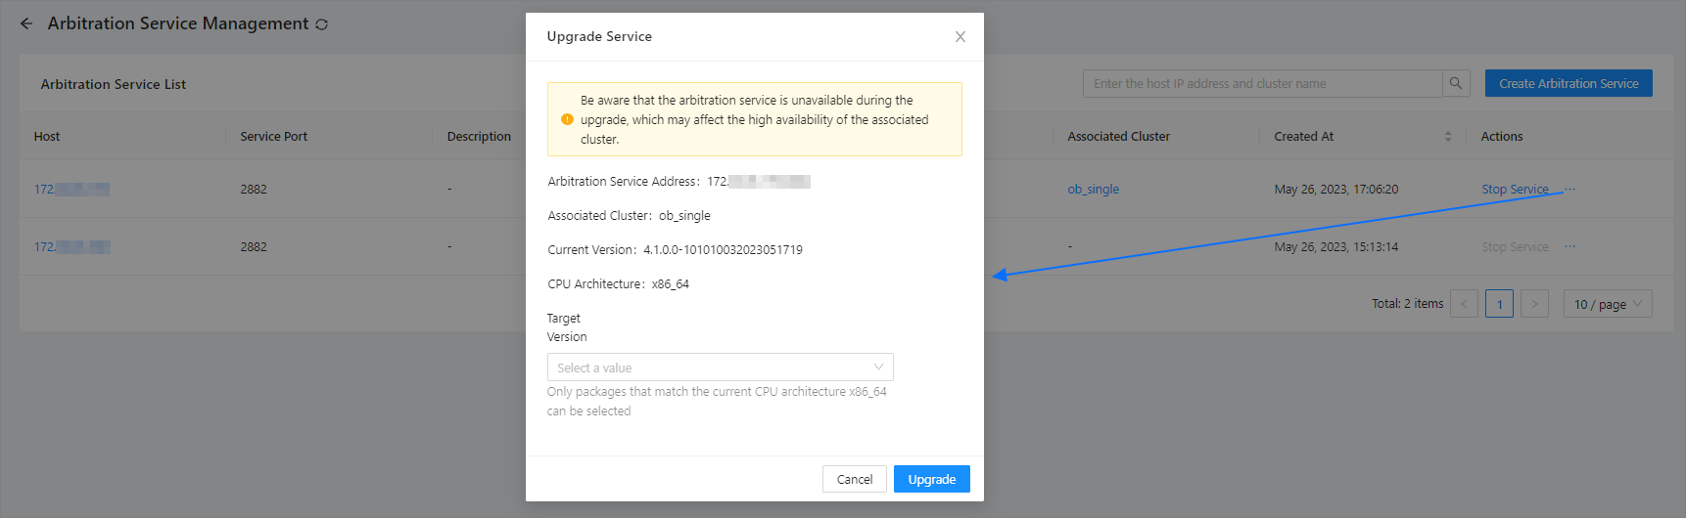The image size is (1686, 518).
Task: Cancel the upgrade dialog
Action: pyautogui.click(x=854, y=479)
